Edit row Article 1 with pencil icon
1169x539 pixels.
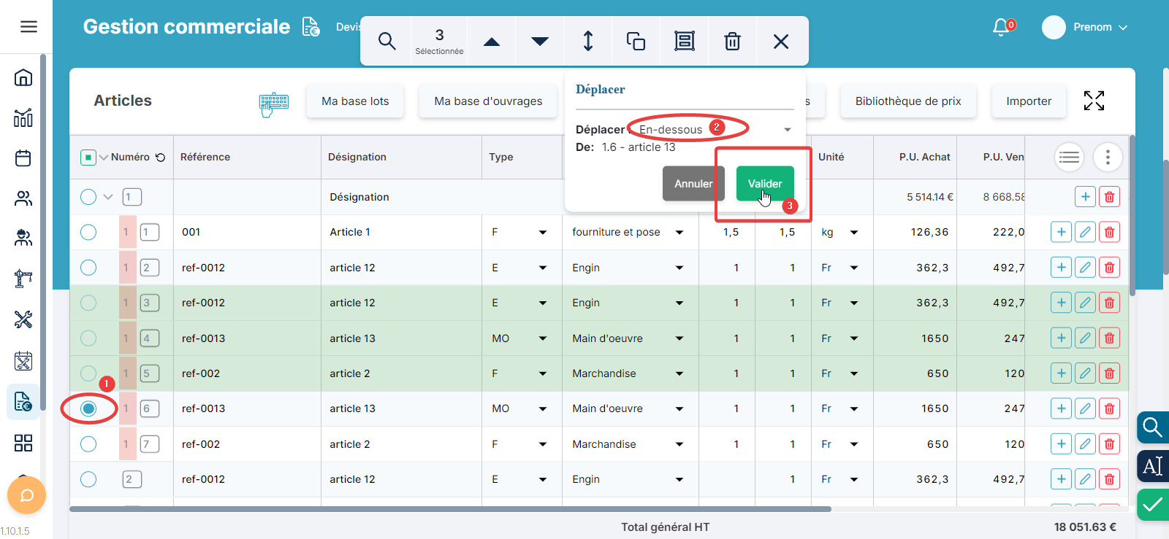(x=1085, y=233)
